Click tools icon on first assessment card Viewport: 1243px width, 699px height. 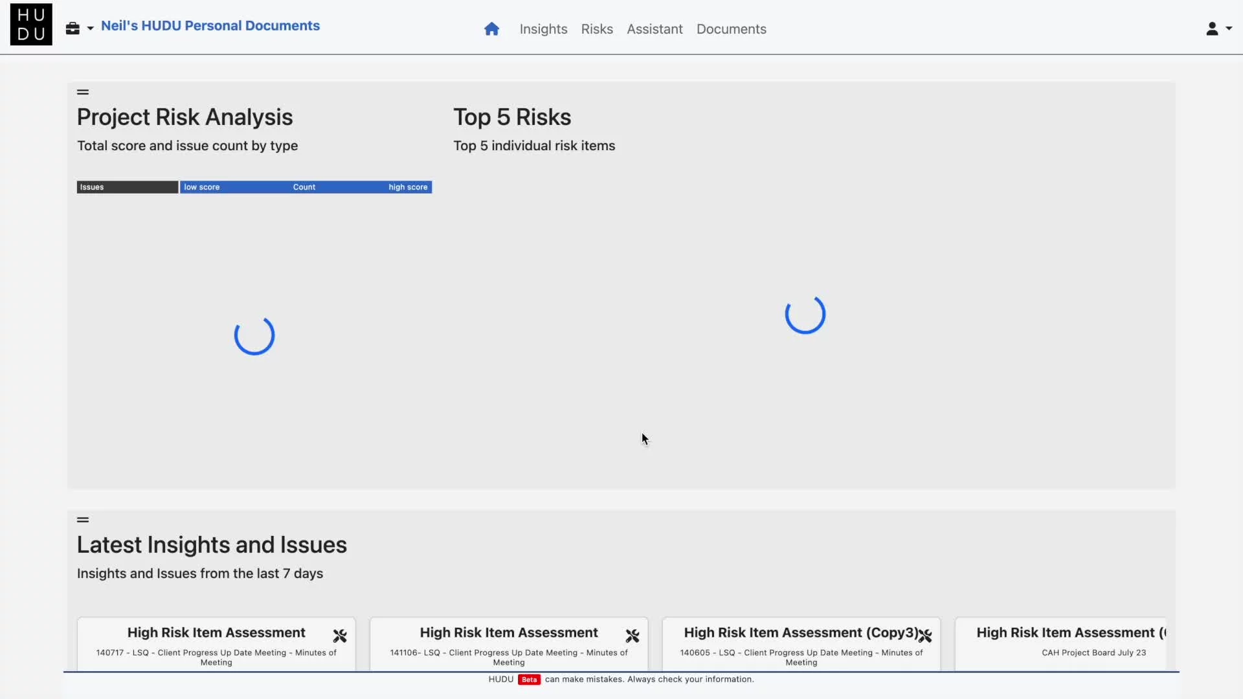(x=340, y=636)
